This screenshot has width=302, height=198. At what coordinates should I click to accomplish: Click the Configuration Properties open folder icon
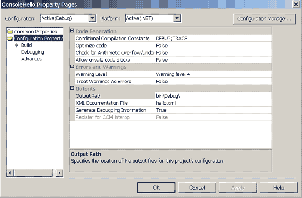[x=10, y=38]
